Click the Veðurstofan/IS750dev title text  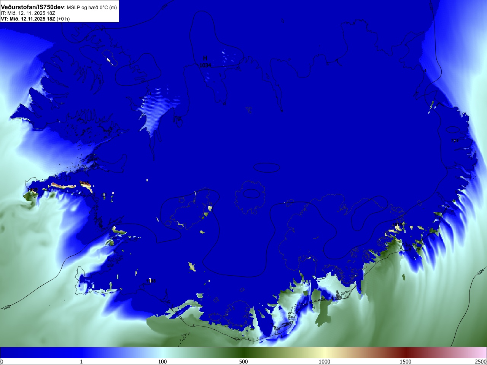[32, 7]
